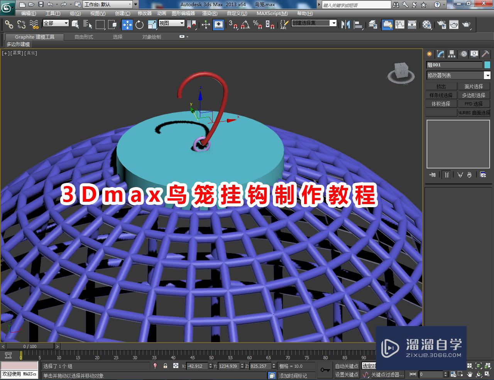The image size is (494, 380).
Task: Select the Scale tool
Action: 152,24
